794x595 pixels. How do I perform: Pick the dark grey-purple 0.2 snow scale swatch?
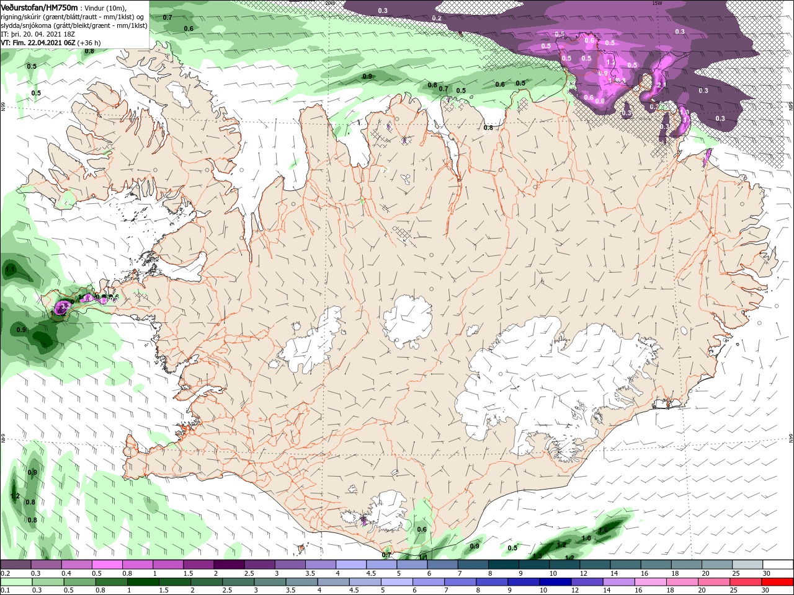coord(16,565)
